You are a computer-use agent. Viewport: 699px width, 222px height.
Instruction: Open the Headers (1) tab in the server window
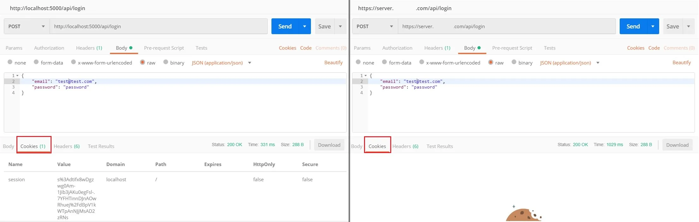tap(437, 48)
